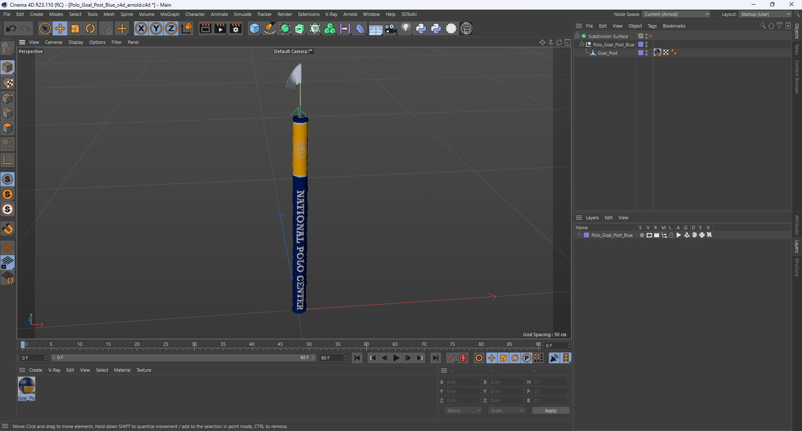Toggle Y axis lock
Viewport: 802px width, 431px height.
156,28
